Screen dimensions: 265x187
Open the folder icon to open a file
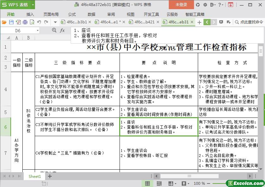click(x=4, y=22)
